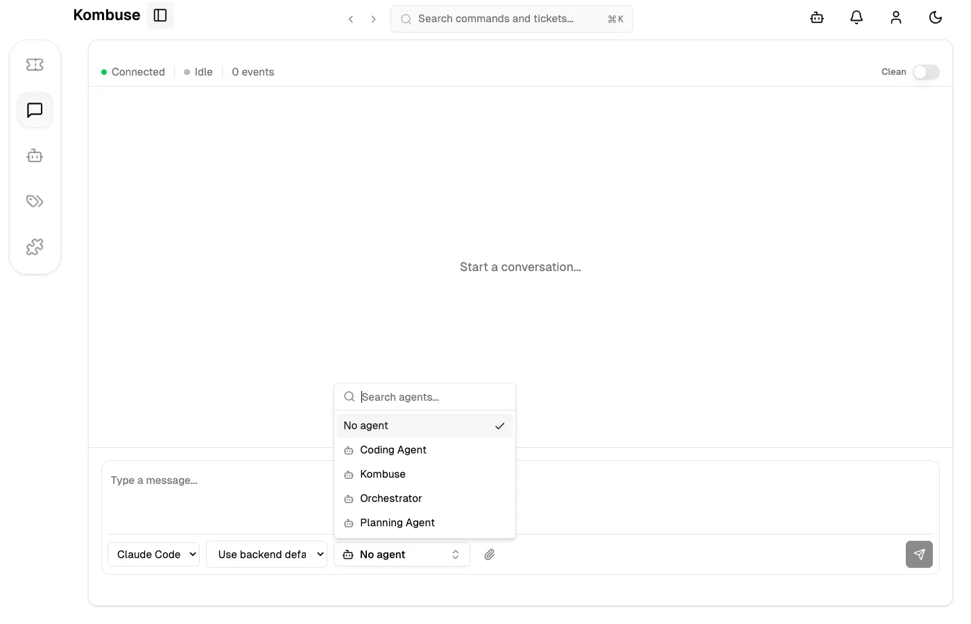Switch to dark mode with the moon icon
Screen dimensions: 971x624
(935, 17)
